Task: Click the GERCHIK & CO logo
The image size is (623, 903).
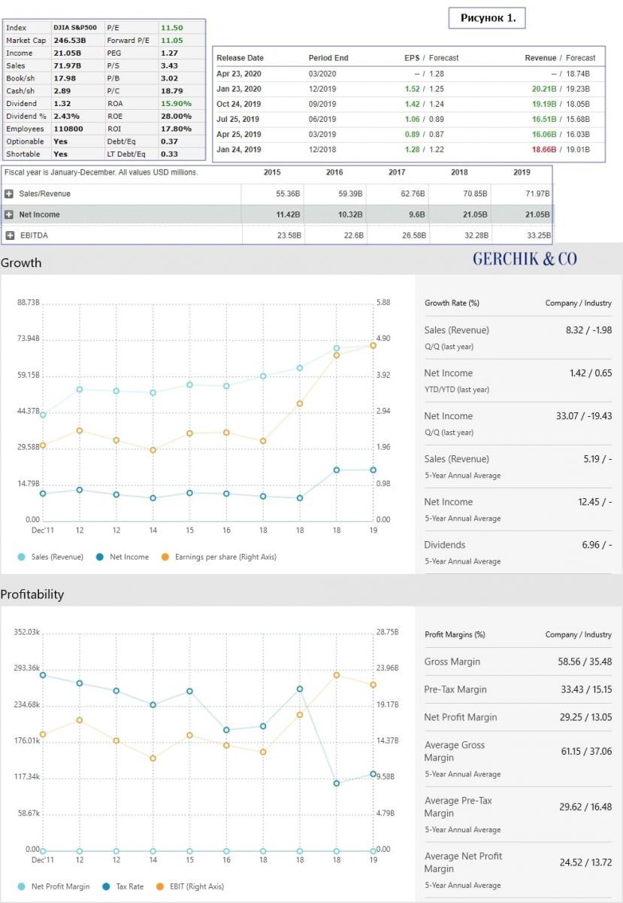Action: 525,259
